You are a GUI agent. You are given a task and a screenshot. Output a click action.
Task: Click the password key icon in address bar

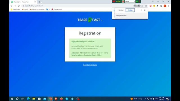[135, 6]
